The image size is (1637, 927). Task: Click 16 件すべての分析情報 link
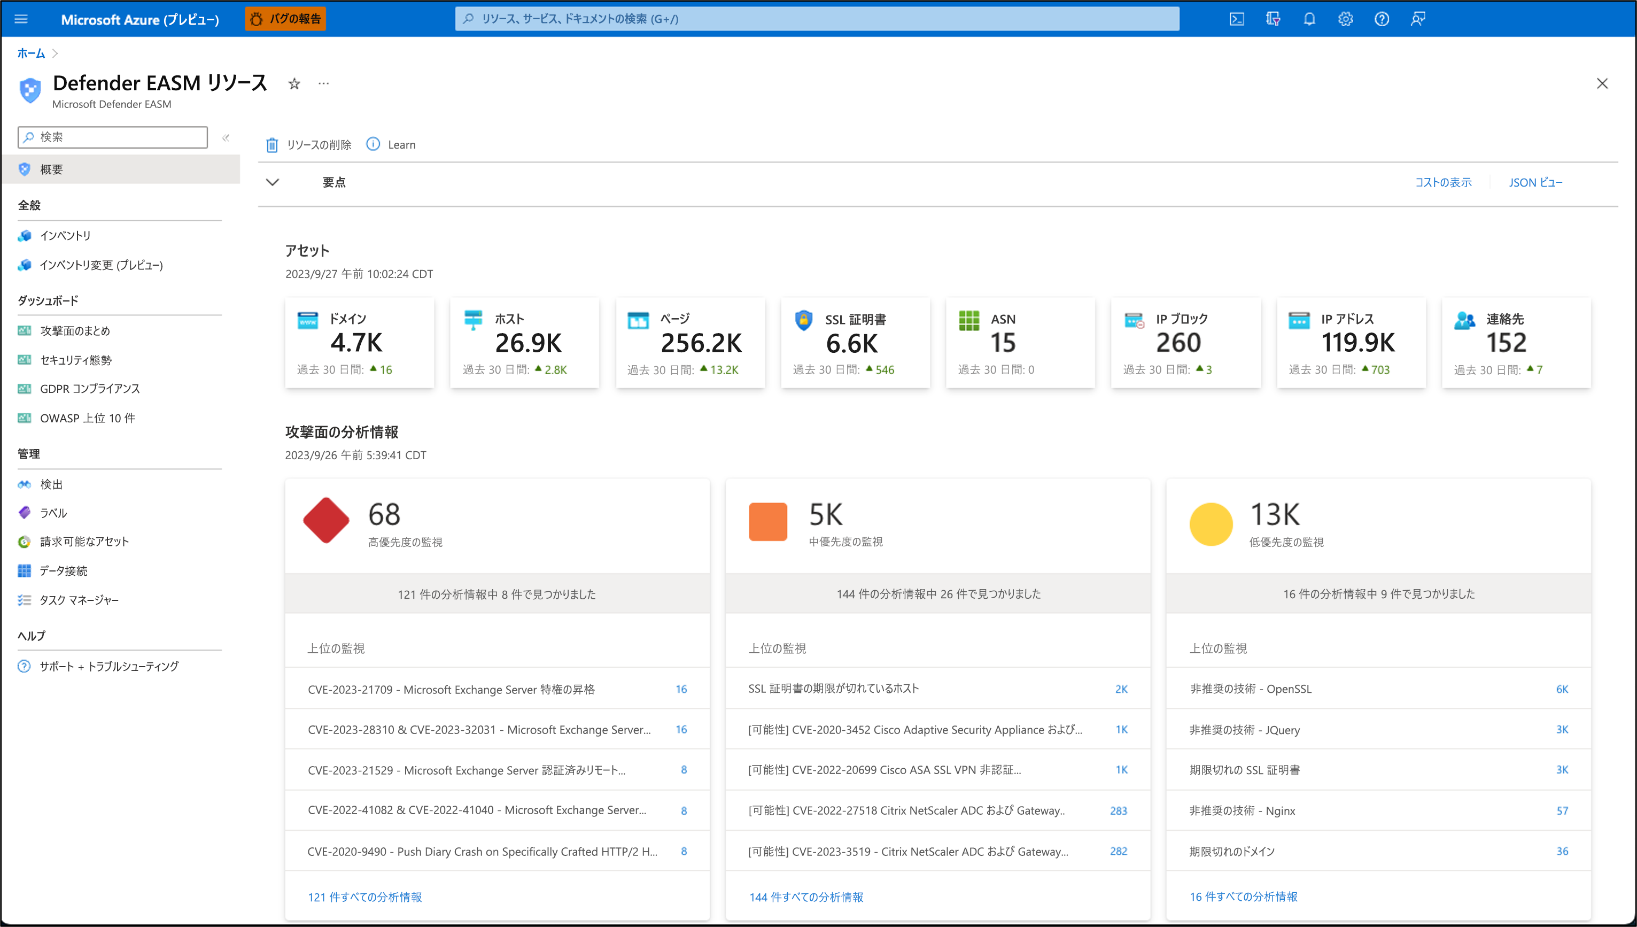(1243, 897)
